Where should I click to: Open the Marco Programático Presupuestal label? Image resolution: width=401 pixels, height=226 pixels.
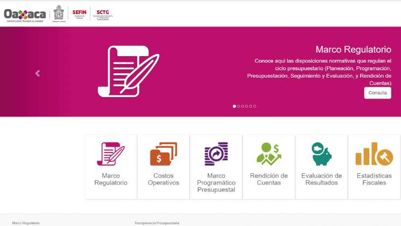(x=216, y=182)
